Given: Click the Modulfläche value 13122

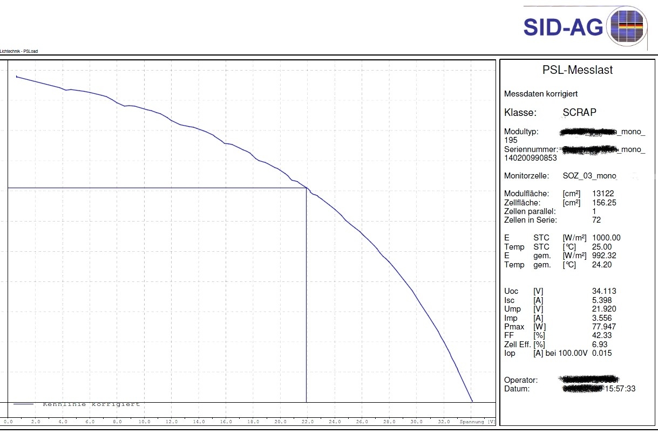Looking at the screenshot, I should (603, 194).
